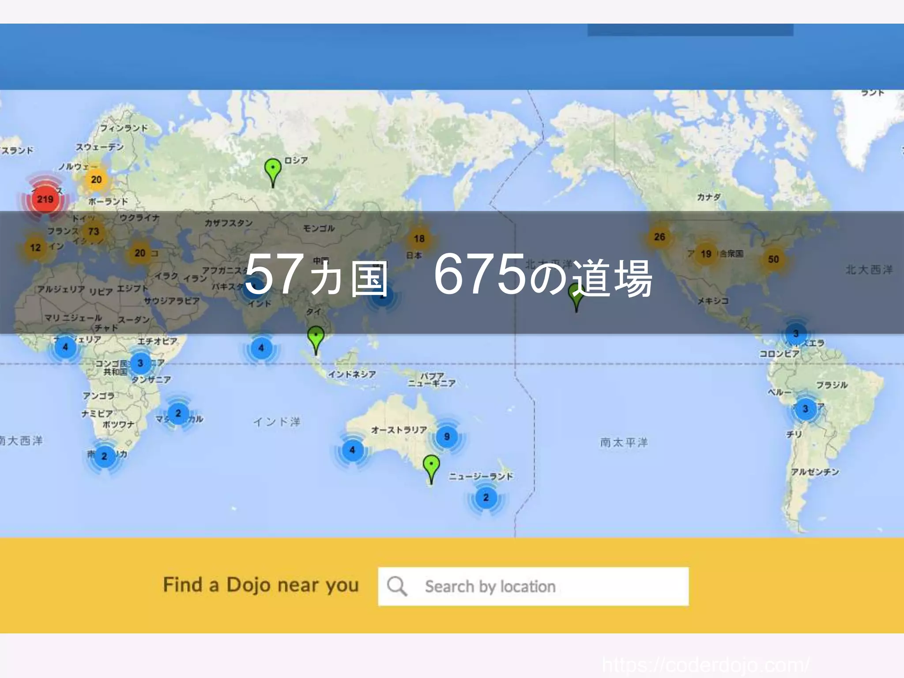The image size is (904, 678).
Task: Click the 26 cluster in western North America
Action: 659,237
